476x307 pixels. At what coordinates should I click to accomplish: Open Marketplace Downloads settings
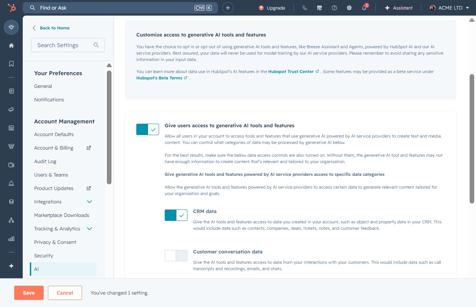(62, 215)
